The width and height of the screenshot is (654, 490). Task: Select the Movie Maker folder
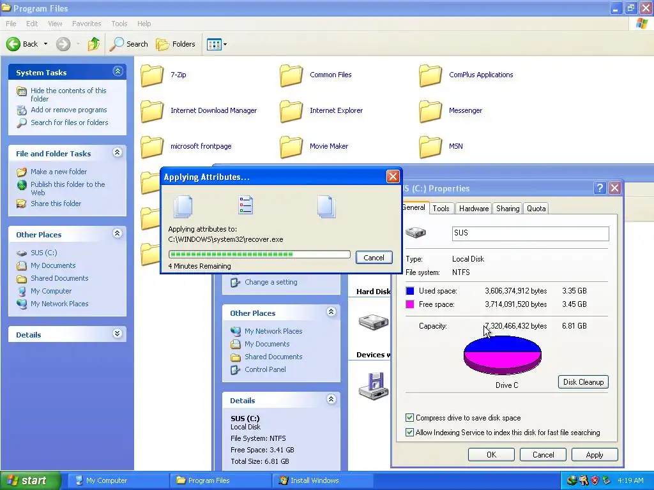tap(314, 146)
